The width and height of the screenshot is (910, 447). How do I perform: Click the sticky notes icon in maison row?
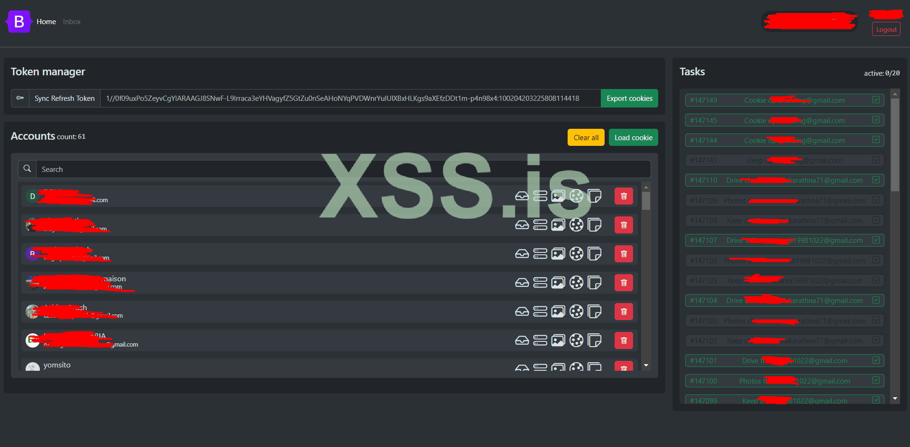[595, 283]
